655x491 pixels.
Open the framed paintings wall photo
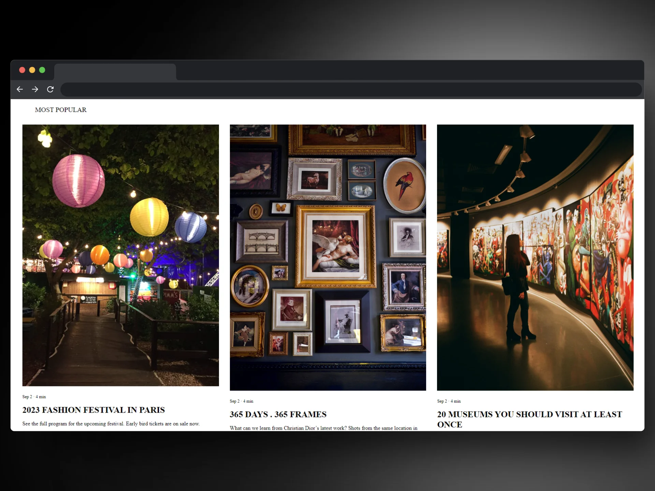pos(328,257)
